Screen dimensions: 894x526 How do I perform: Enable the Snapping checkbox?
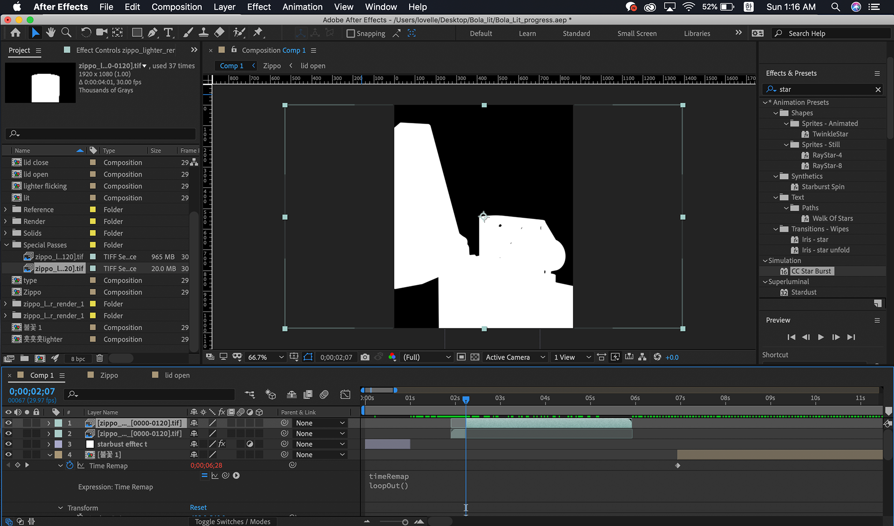click(x=351, y=33)
